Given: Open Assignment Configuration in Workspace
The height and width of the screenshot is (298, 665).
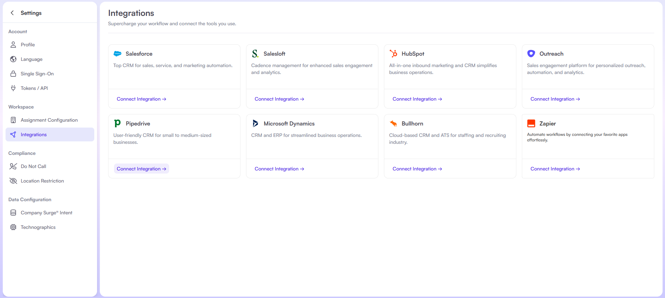Looking at the screenshot, I should point(49,120).
